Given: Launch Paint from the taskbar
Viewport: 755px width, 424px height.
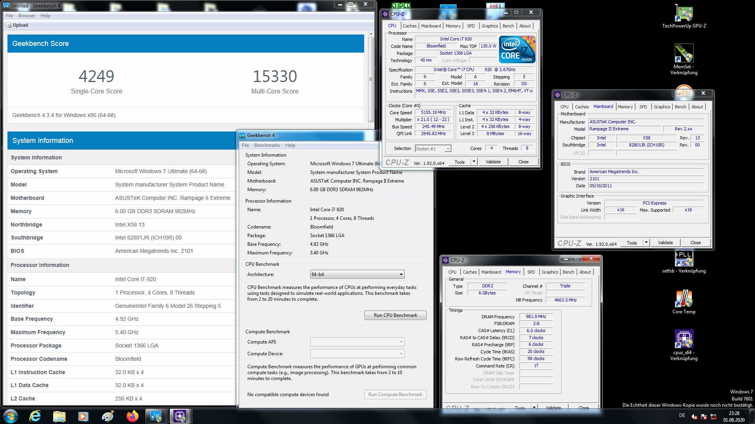Looking at the screenshot, I should pyautogui.click(x=108, y=416).
